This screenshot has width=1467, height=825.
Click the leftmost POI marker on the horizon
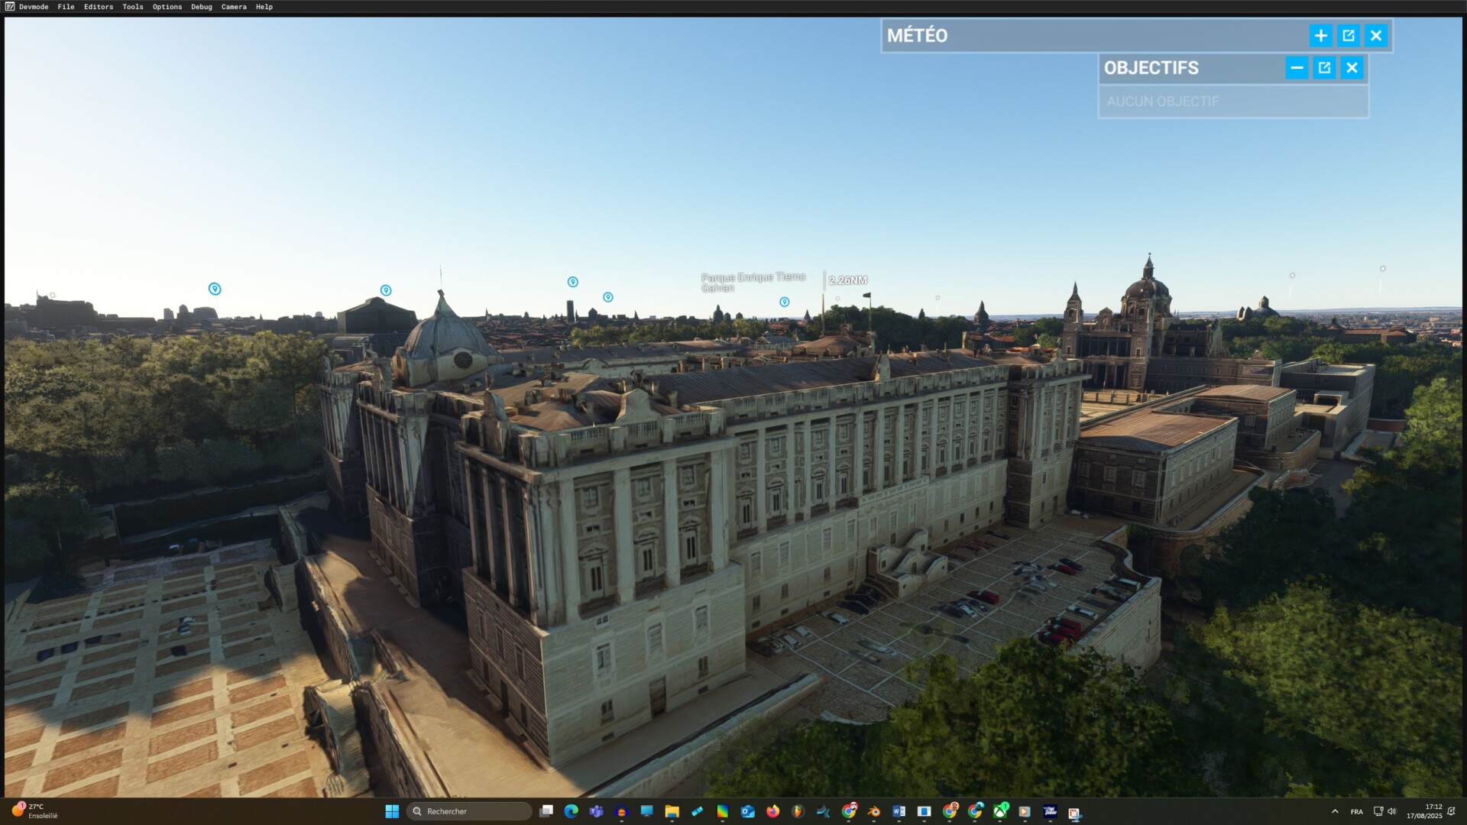coord(215,289)
